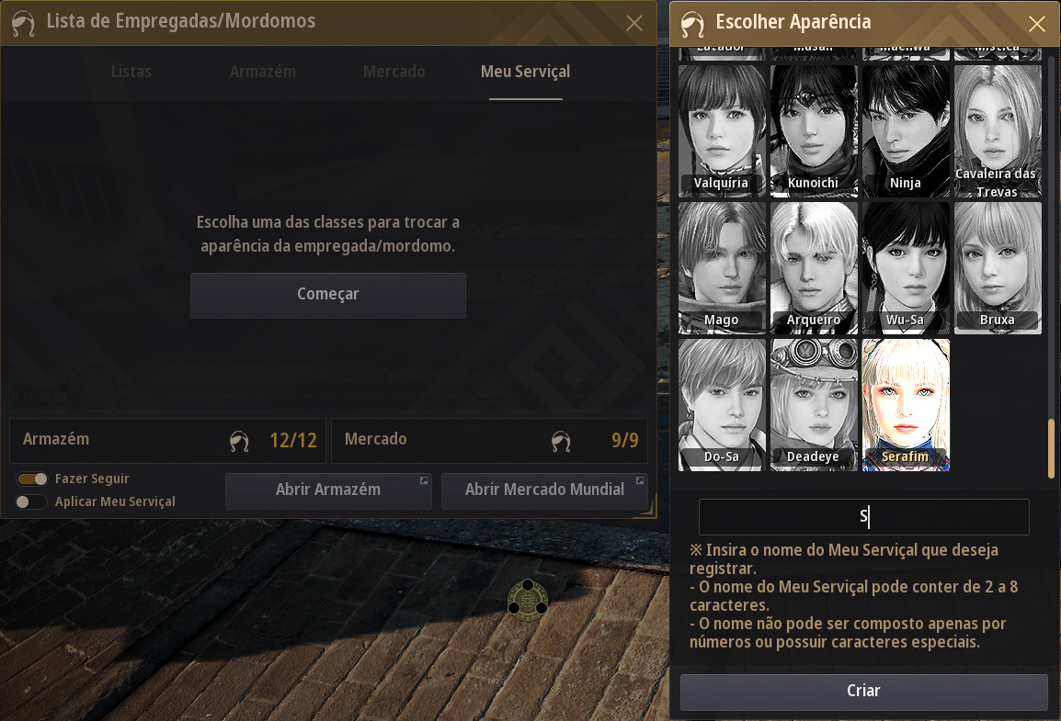Choose the Kunoichi appearance portrait
The width and height of the screenshot is (1061, 721).
(x=814, y=131)
